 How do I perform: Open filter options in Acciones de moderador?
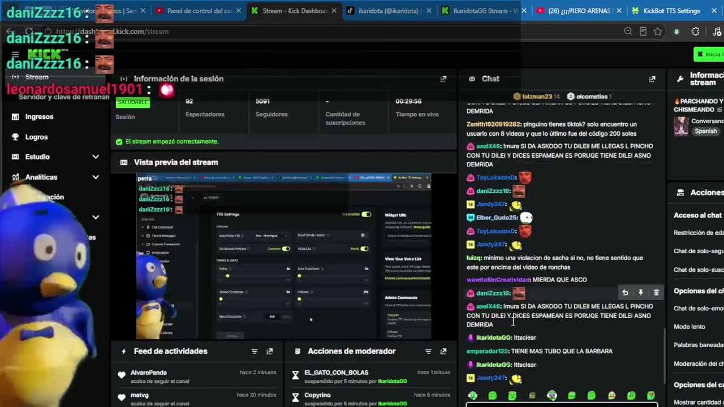click(x=428, y=352)
